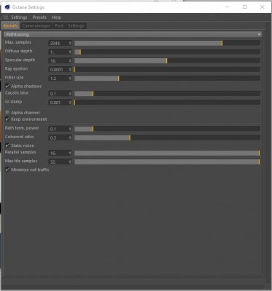
Task: Switch to the CameraImager tab
Action: [x=36, y=25]
